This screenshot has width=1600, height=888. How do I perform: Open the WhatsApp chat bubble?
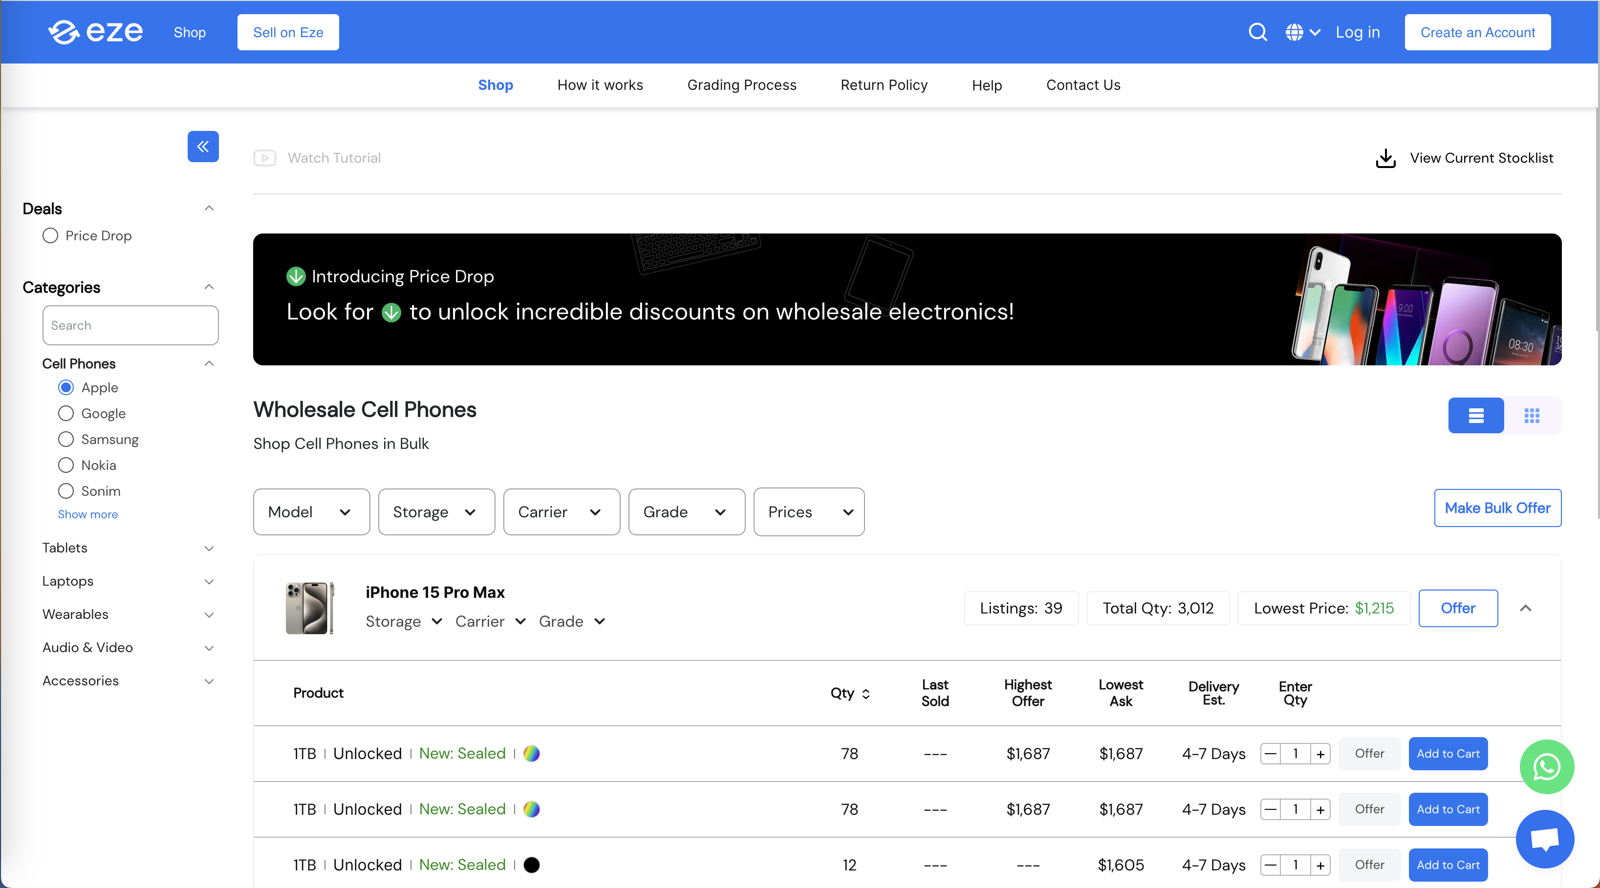click(1547, 766)
